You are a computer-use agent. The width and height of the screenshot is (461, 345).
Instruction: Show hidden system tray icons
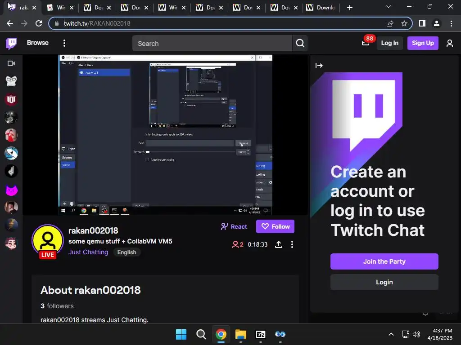(x=391, y=334)
